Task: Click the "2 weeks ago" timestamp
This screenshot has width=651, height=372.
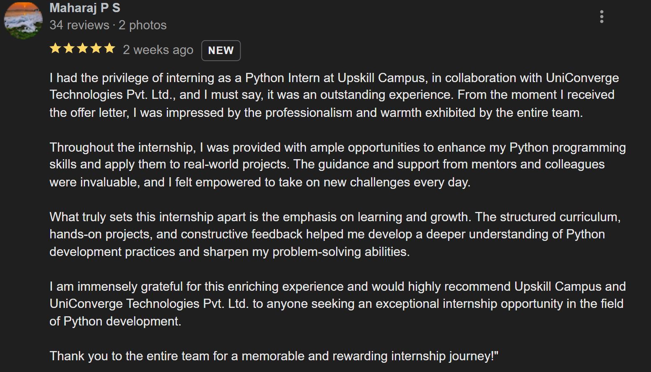Action: (158, 50)
